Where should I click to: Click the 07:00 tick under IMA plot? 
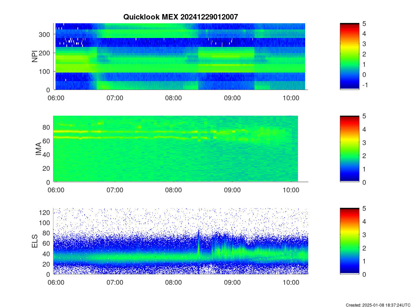point(115,191)
